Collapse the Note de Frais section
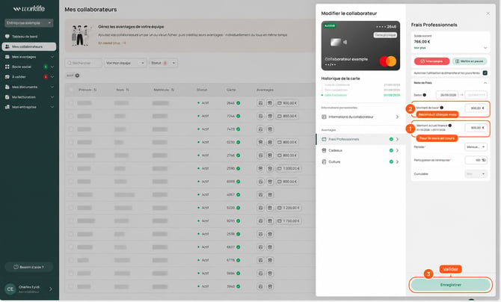This screenshot has width=501, height=302. pyautogui.click(x=485, y=83)
